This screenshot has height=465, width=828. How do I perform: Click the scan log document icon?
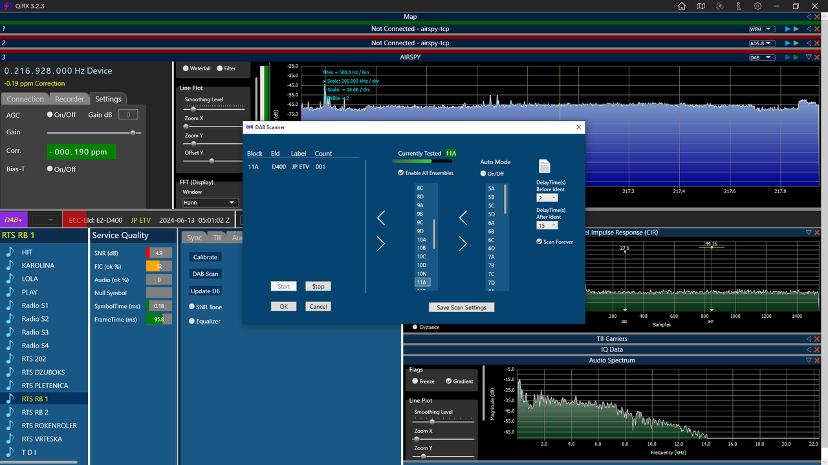point(545,166)
